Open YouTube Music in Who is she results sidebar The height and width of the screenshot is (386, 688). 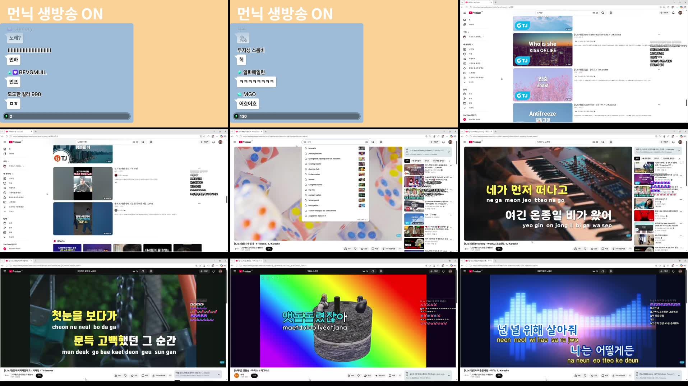pyautogui.click(x=472, y=119)
